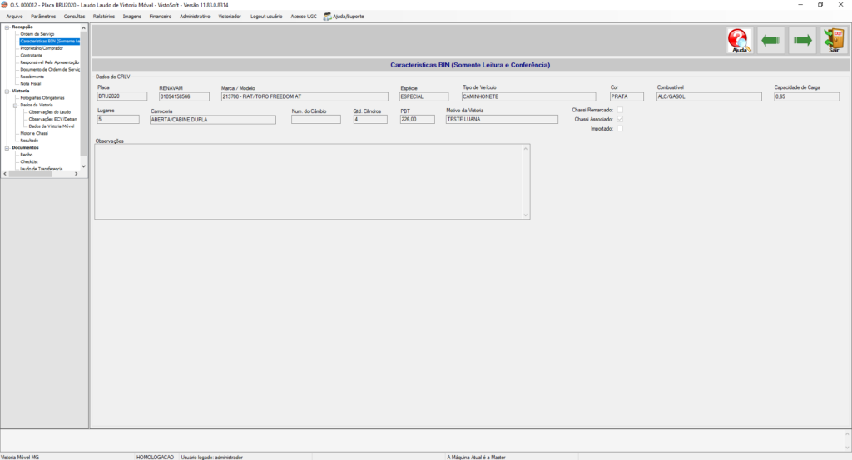The width and height of the screenshot is (852, 460).
Task: Click the tree panel horizontal scrollbar
Action: 42,173
